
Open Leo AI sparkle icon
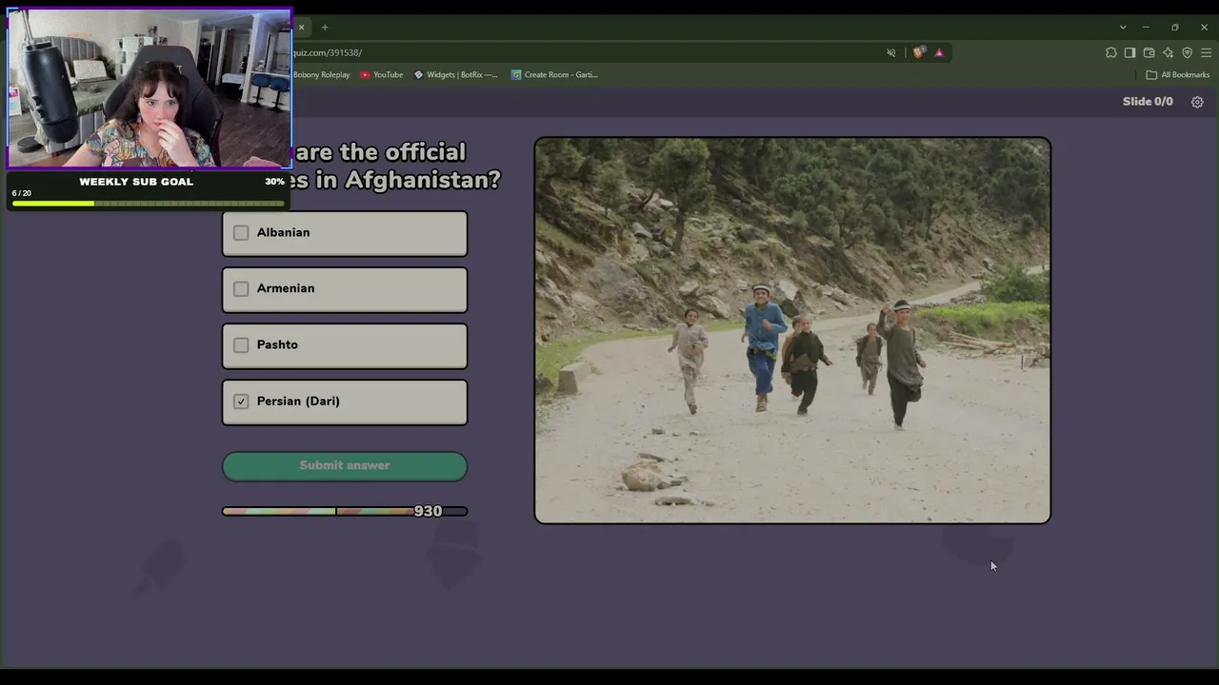(1168, 53)
